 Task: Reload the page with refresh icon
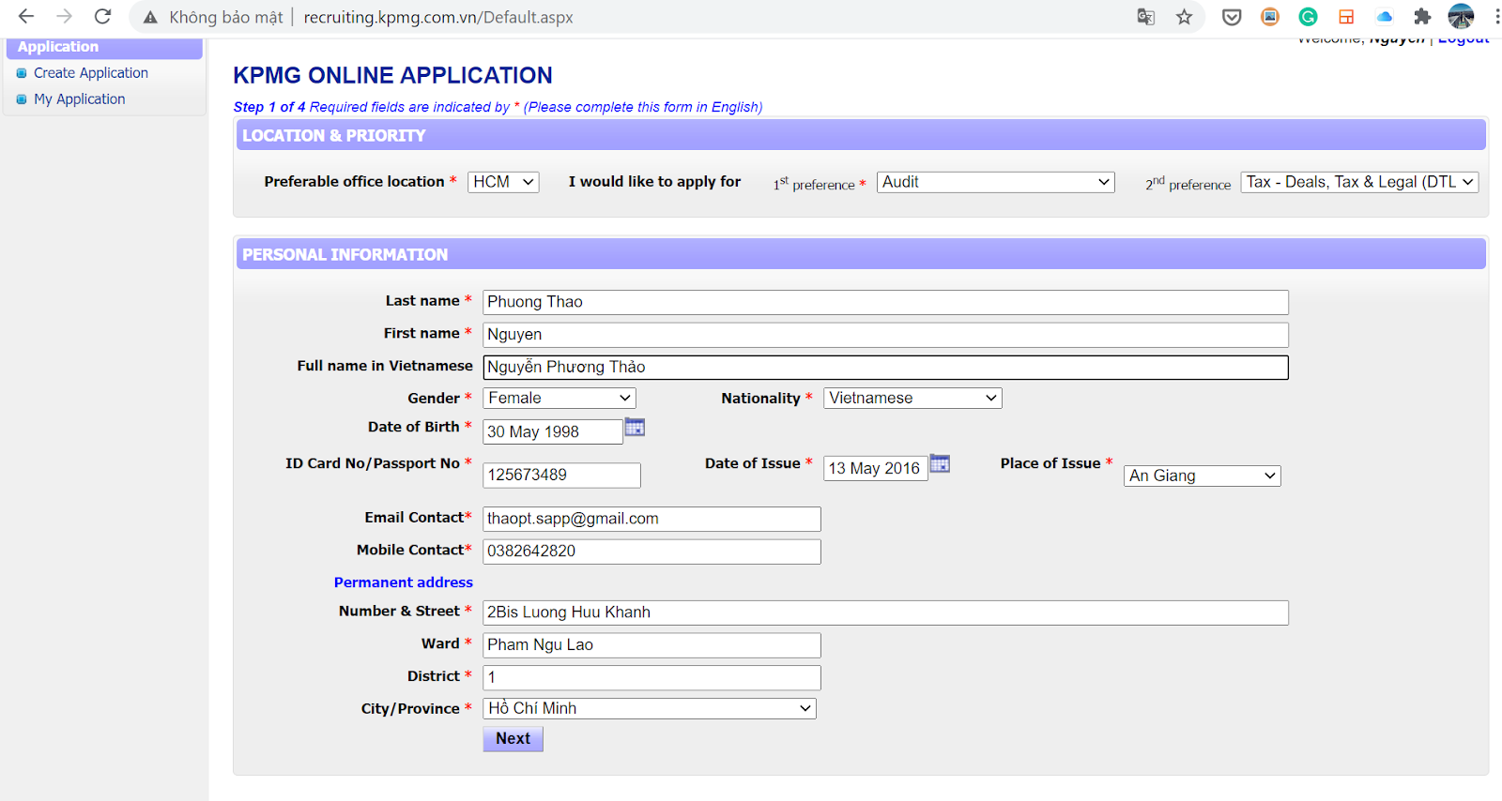[x=102, y=17]
